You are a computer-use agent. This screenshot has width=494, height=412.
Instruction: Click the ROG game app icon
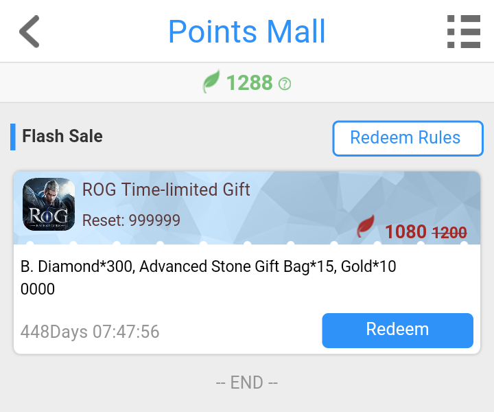tap(49, 204)
